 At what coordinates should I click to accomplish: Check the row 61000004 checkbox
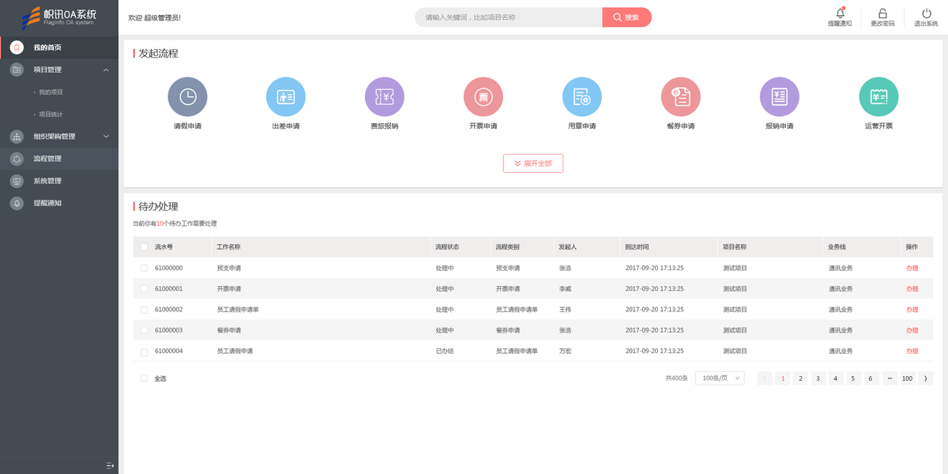click(144, 351)
